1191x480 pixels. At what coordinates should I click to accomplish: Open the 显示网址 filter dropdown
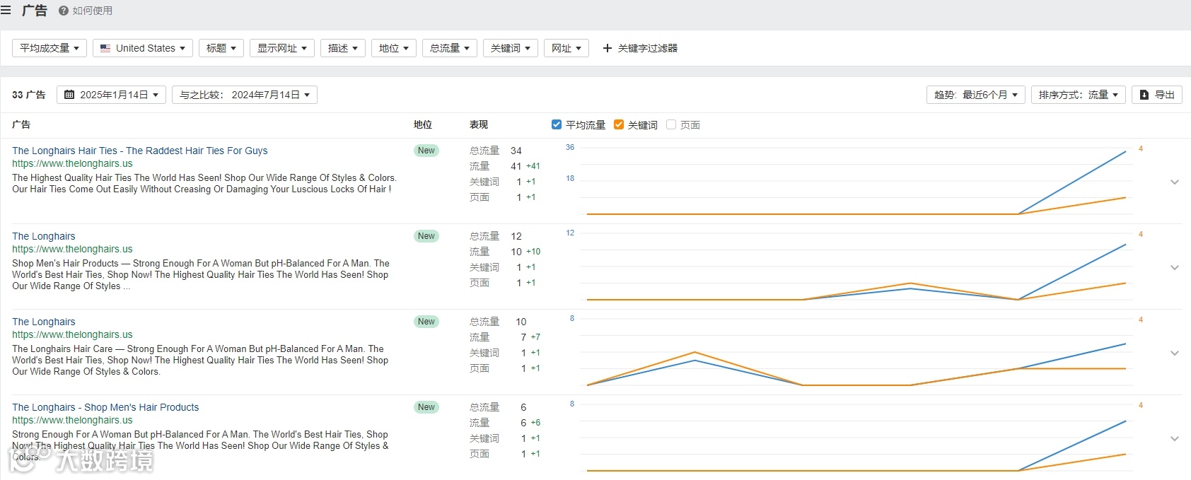click(282, 48)
